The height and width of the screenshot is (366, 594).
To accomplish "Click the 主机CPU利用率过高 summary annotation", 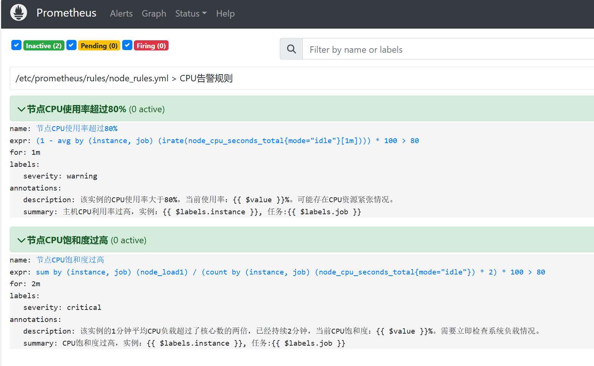I will [192, 212].
